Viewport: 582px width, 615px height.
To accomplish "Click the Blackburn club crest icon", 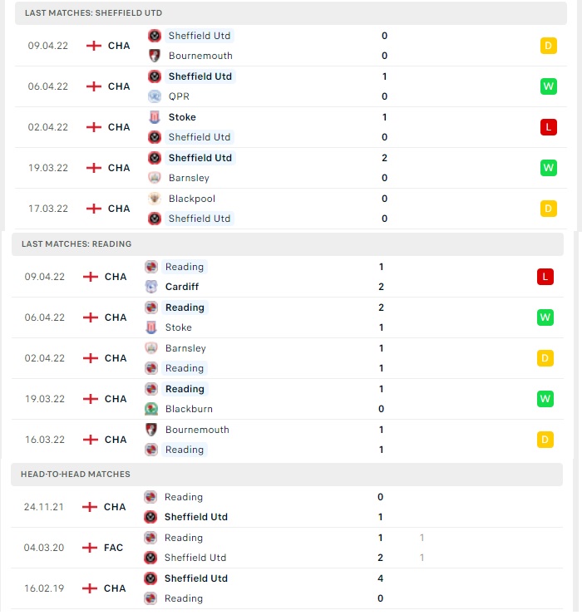I will (151, 409).
